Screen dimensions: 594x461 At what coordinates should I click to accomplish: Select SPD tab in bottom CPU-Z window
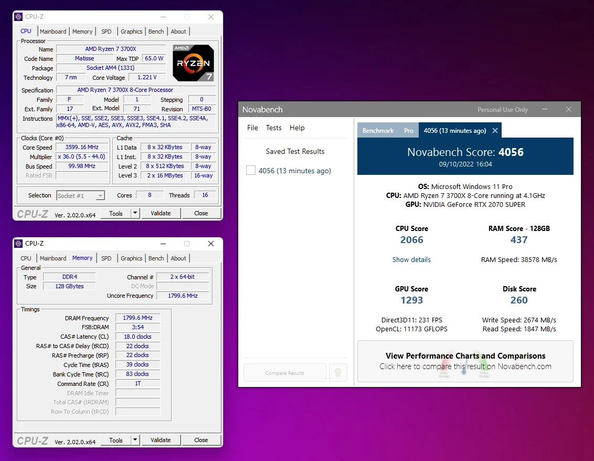(x=107, y=258)
